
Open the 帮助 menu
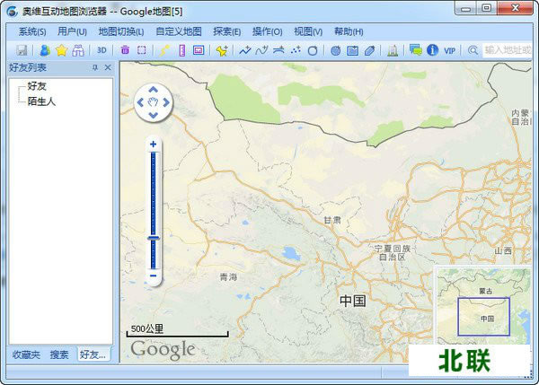click(x=349, y=31)
